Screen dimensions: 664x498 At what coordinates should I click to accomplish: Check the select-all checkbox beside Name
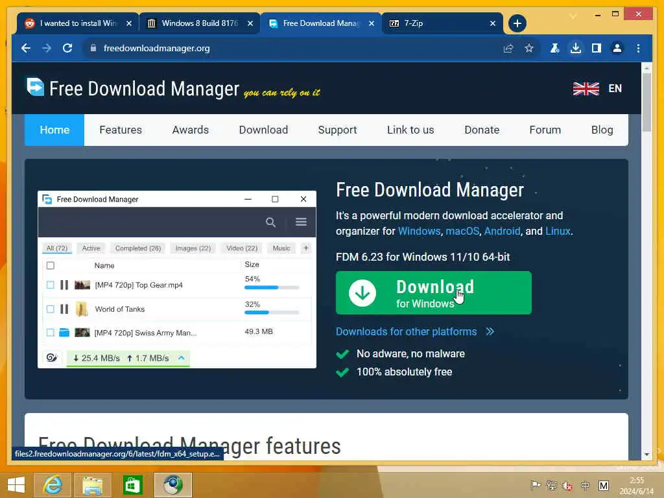pos(51,265)
